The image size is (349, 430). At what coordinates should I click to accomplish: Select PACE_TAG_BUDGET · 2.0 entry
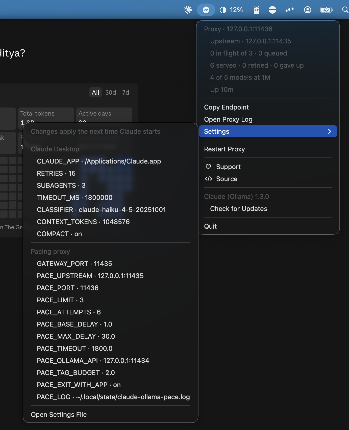pos(111,372)
